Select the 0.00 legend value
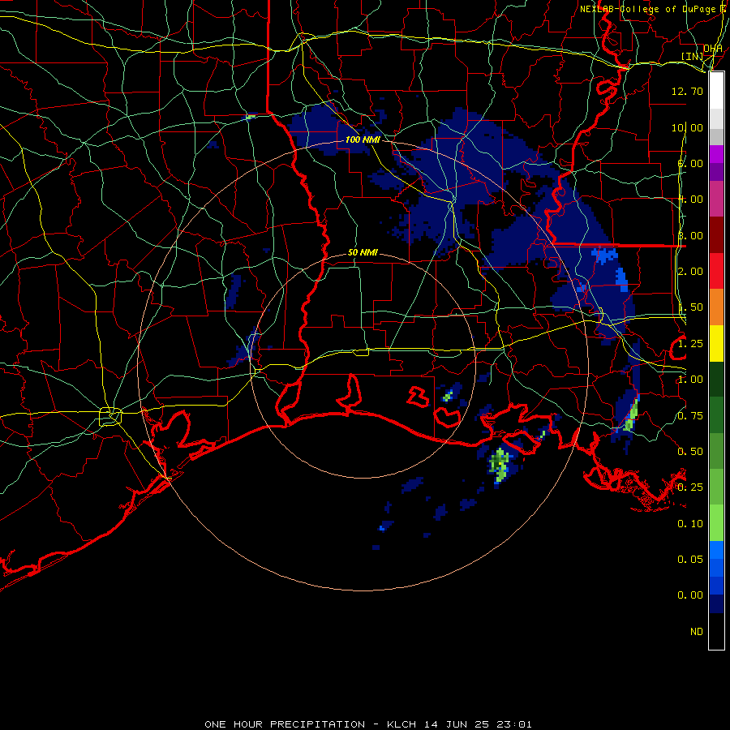Viewport: 730px width, 730px height. pyautogui.click(x=690, y=595)
